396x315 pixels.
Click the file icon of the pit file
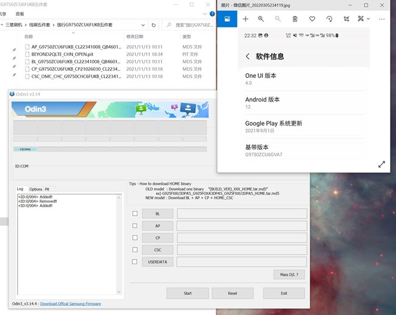click(x=27, y=54)
